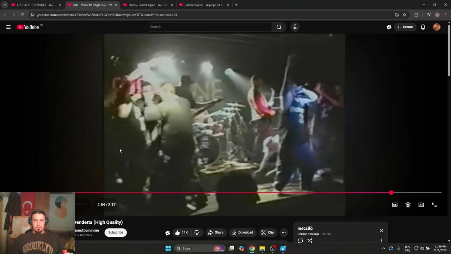The image size is (451, 254).
Task: Go back in browser history
Action: 5,15
